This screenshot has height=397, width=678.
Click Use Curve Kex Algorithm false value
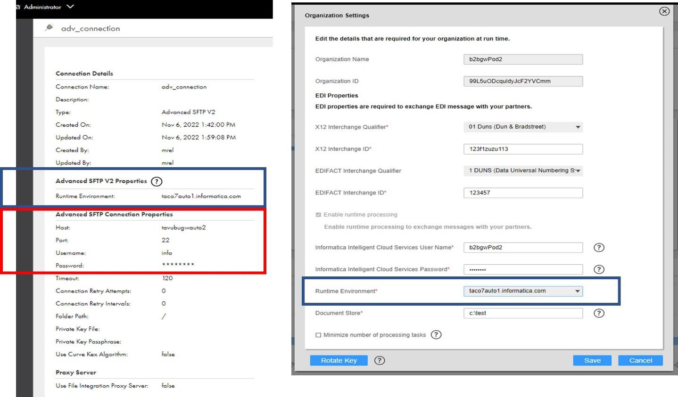point(168,354)
